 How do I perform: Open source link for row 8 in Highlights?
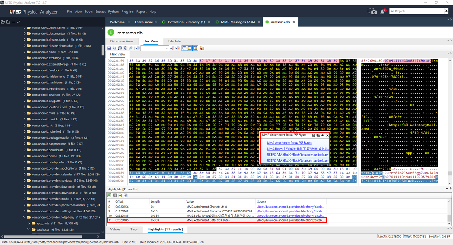[x=291, y=207]
